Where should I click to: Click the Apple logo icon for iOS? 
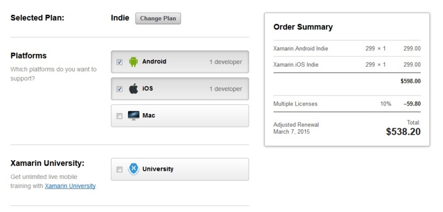coord(133,88)
